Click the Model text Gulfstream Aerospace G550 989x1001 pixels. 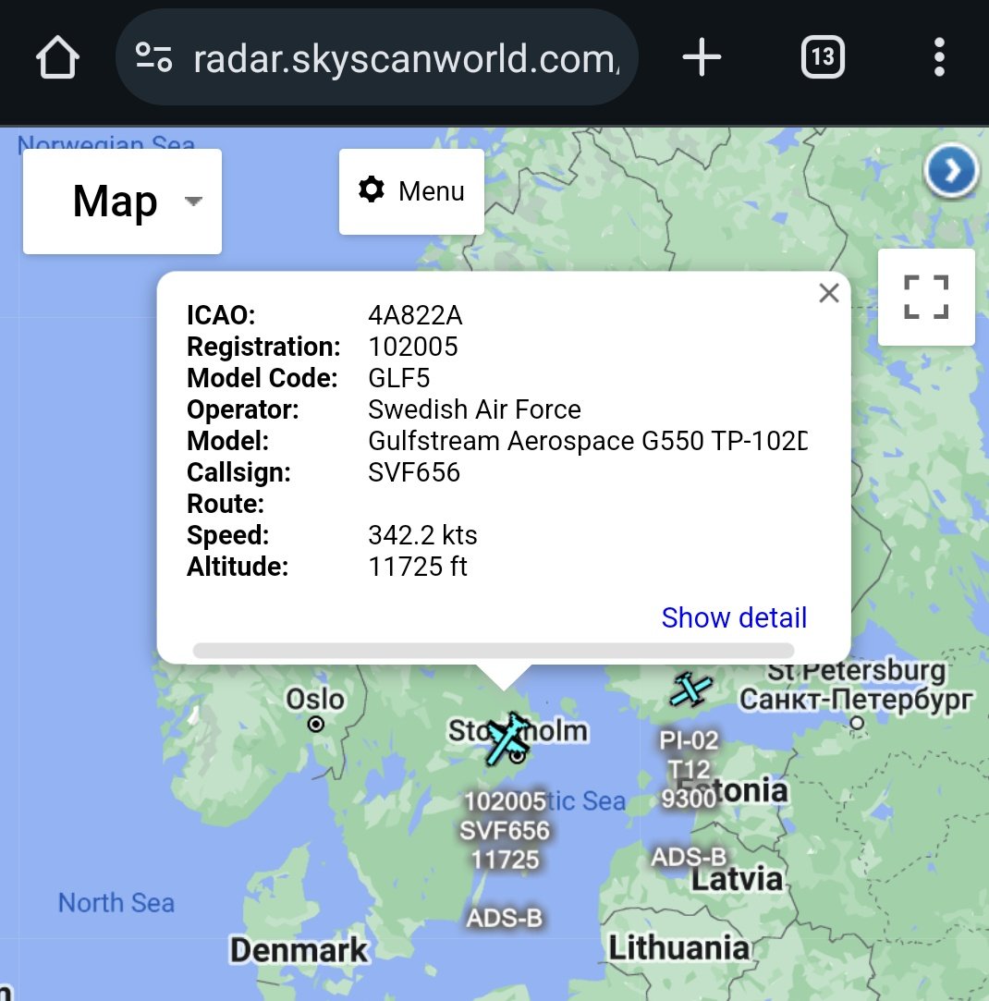coord(536,441)
